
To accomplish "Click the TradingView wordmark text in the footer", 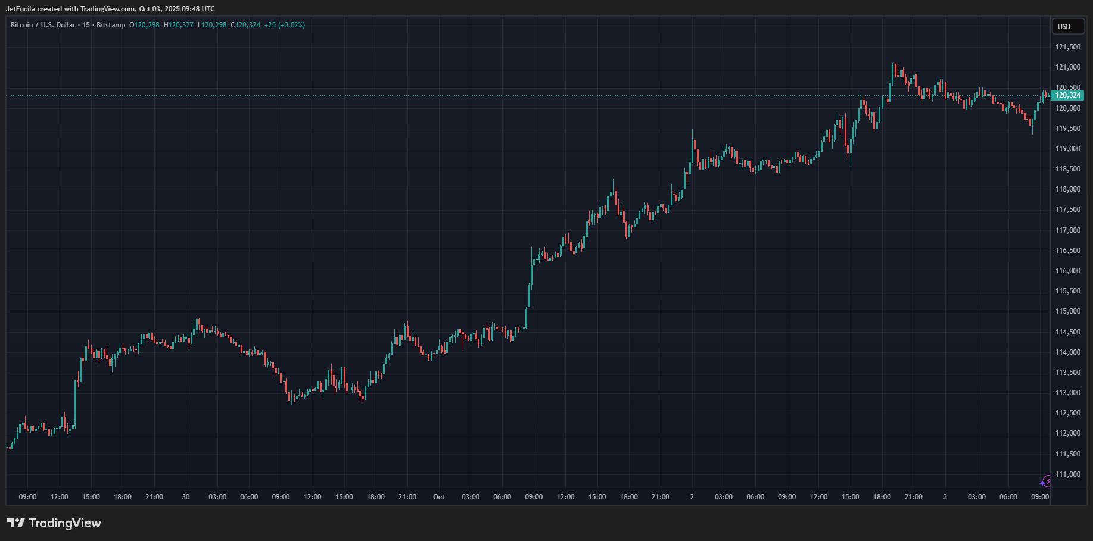I will tap(65, 523).
